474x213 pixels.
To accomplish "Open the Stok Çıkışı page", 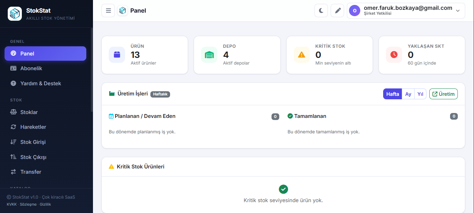I will (45, 157).
